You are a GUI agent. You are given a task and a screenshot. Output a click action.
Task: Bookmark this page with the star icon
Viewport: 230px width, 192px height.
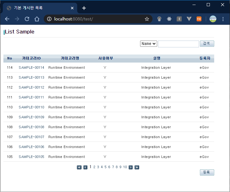[147, 19]
